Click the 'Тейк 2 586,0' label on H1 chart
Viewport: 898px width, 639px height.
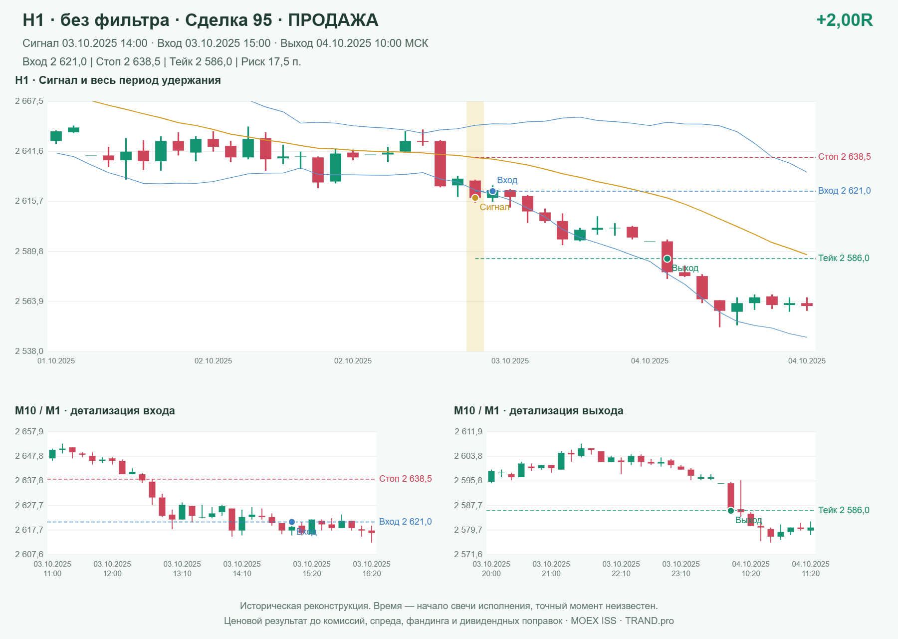[844, 258]
